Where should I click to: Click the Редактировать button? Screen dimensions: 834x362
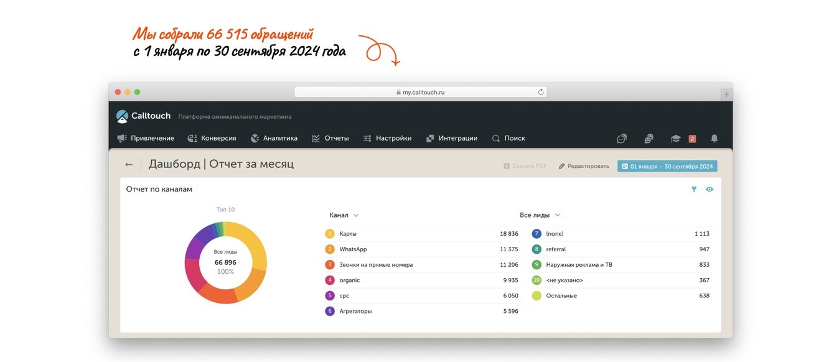(x=584, y=166)
